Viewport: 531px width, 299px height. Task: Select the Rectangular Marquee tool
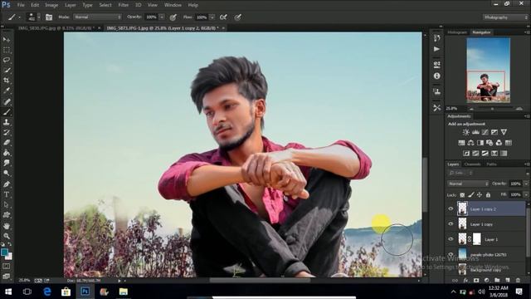(x=7, y=50)
